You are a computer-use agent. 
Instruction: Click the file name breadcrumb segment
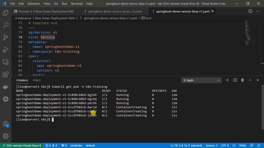point(110,18)
